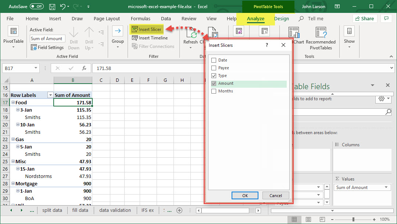Screen dimensions: 397x224
Task: Click the Undo arrow icon
Action: (63, 7)
